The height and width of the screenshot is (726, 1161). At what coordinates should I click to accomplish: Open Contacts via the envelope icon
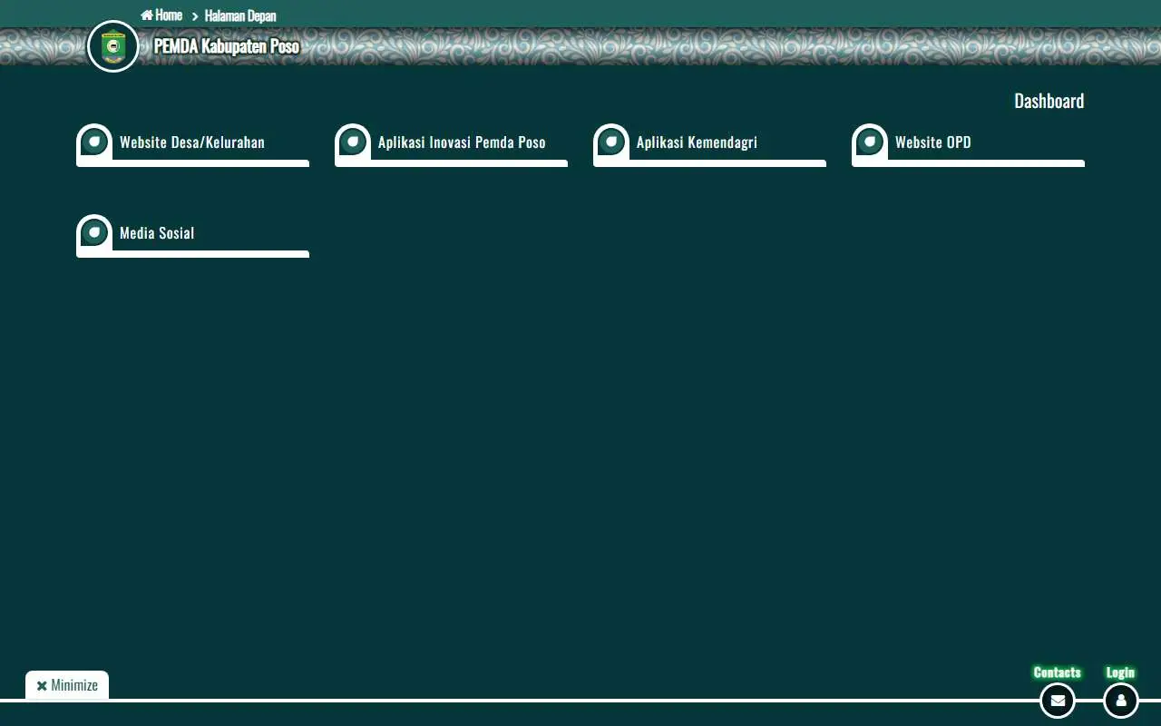click(x=1058, y=701)
